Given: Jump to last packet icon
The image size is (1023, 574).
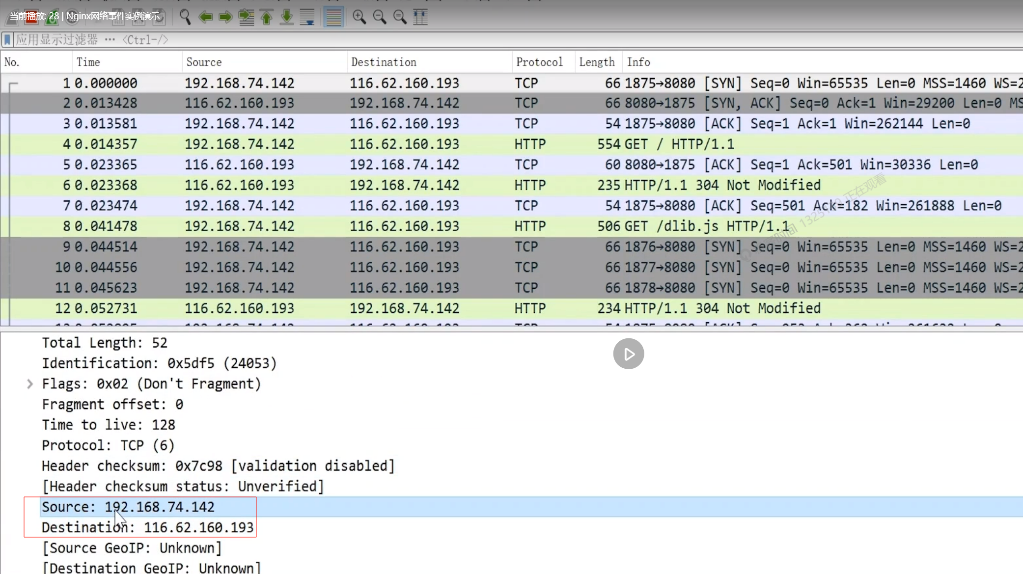Looking at the screenshot, I should 287,17.
